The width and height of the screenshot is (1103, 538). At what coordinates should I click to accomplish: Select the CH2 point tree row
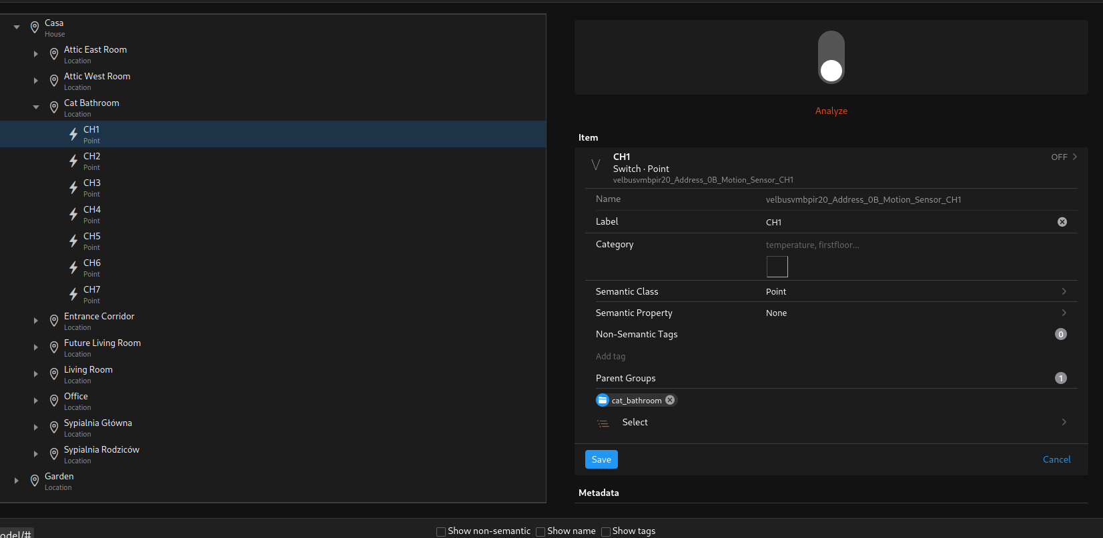(273, 161)
